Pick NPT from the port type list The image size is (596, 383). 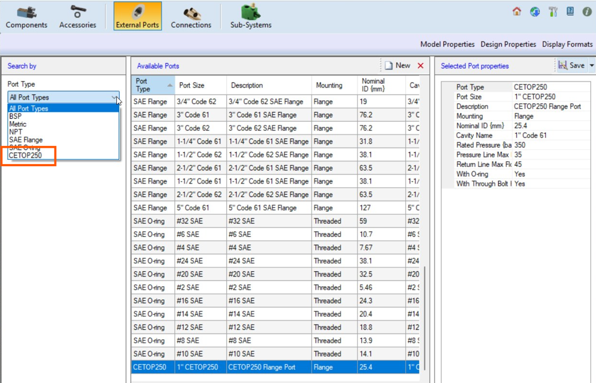click(16, 132)
